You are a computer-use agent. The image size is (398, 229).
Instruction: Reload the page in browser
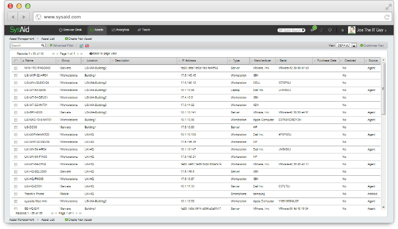(387, 17)
